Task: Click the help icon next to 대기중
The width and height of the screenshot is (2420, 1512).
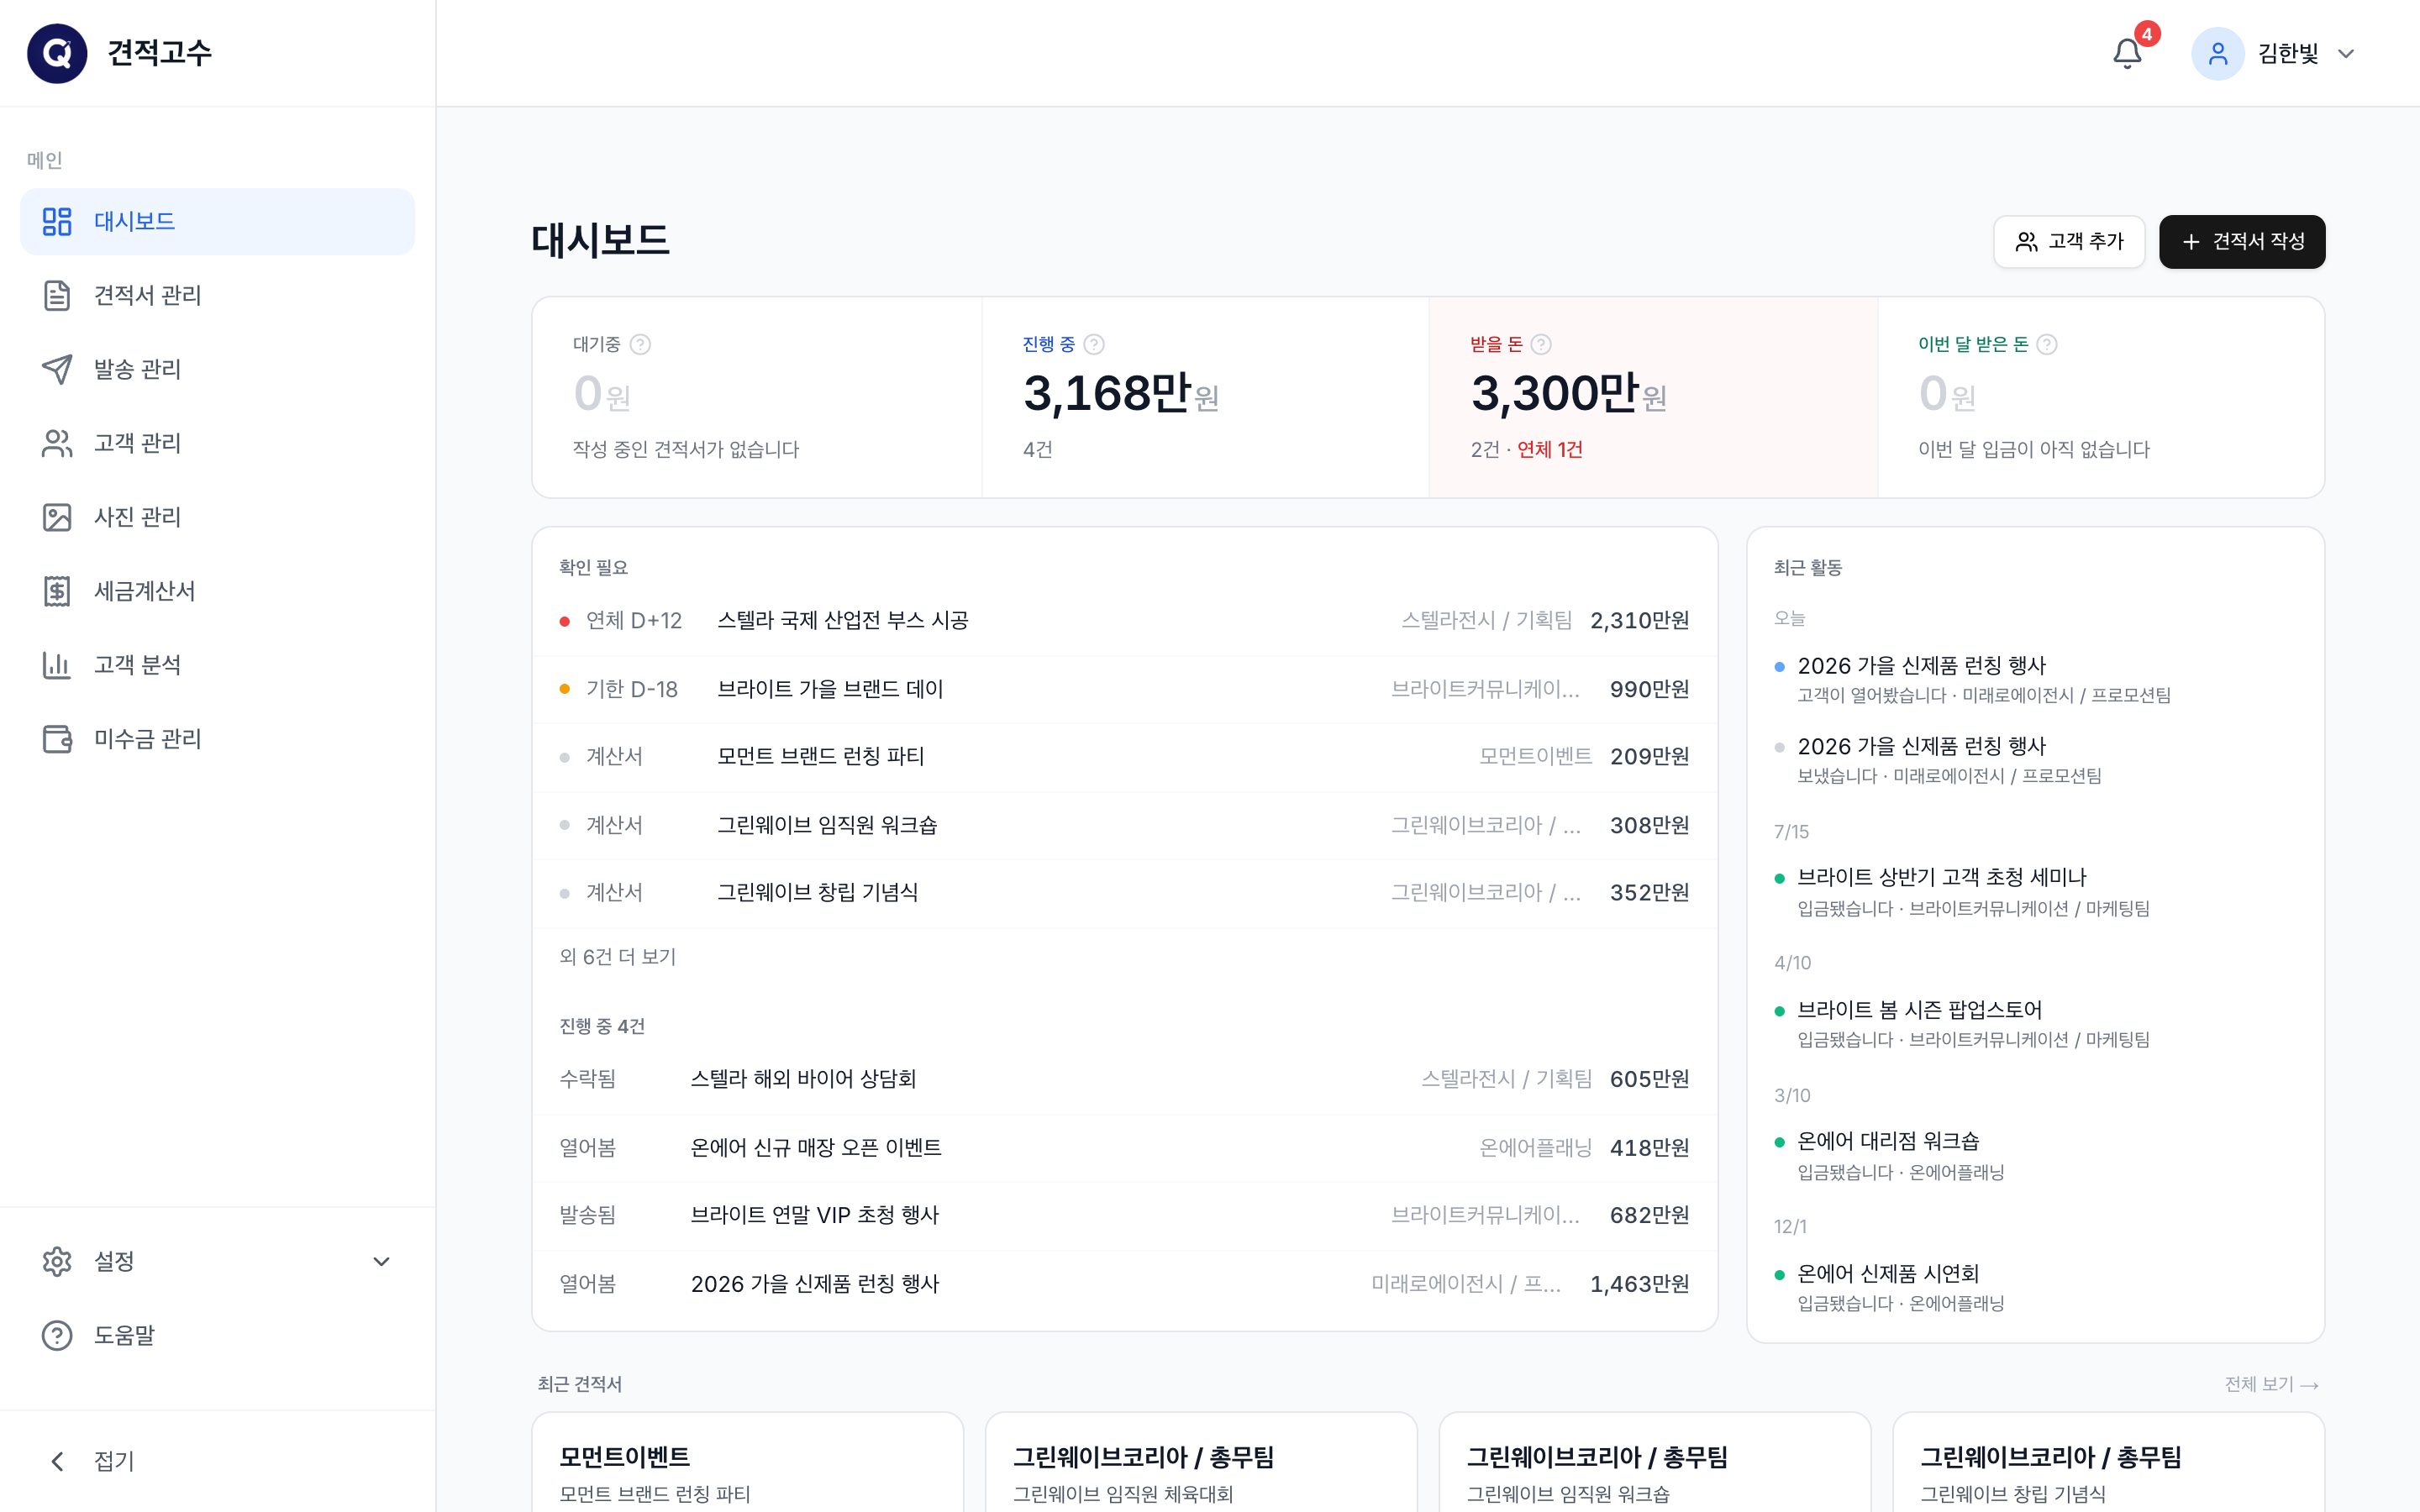Action: 640,344
